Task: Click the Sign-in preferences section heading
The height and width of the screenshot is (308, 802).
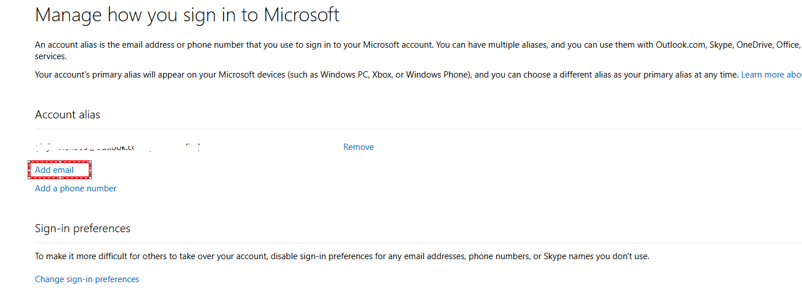Action: [x=82, y=228]
